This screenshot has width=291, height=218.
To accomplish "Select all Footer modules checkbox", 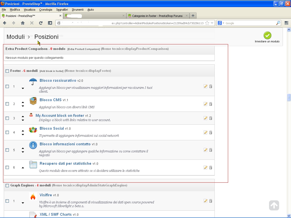I will click(x=7, y=71).
